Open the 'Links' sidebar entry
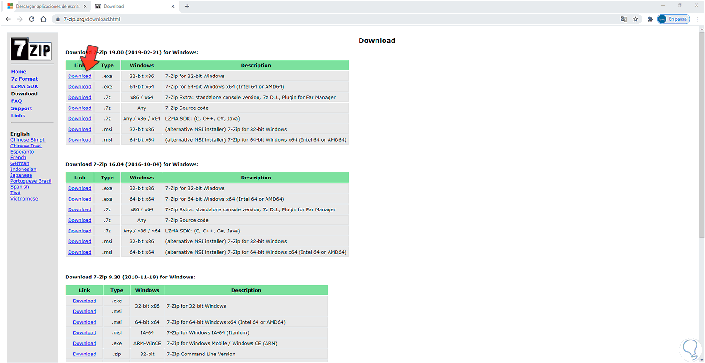Screen dimensions: 705x363 click(18, 116)
